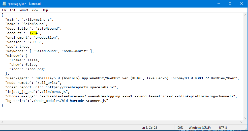The height and width of the screenshot is (131, 248).
Task: Click the horizontal scrollbar left arrow
Action: pos(2,122)
